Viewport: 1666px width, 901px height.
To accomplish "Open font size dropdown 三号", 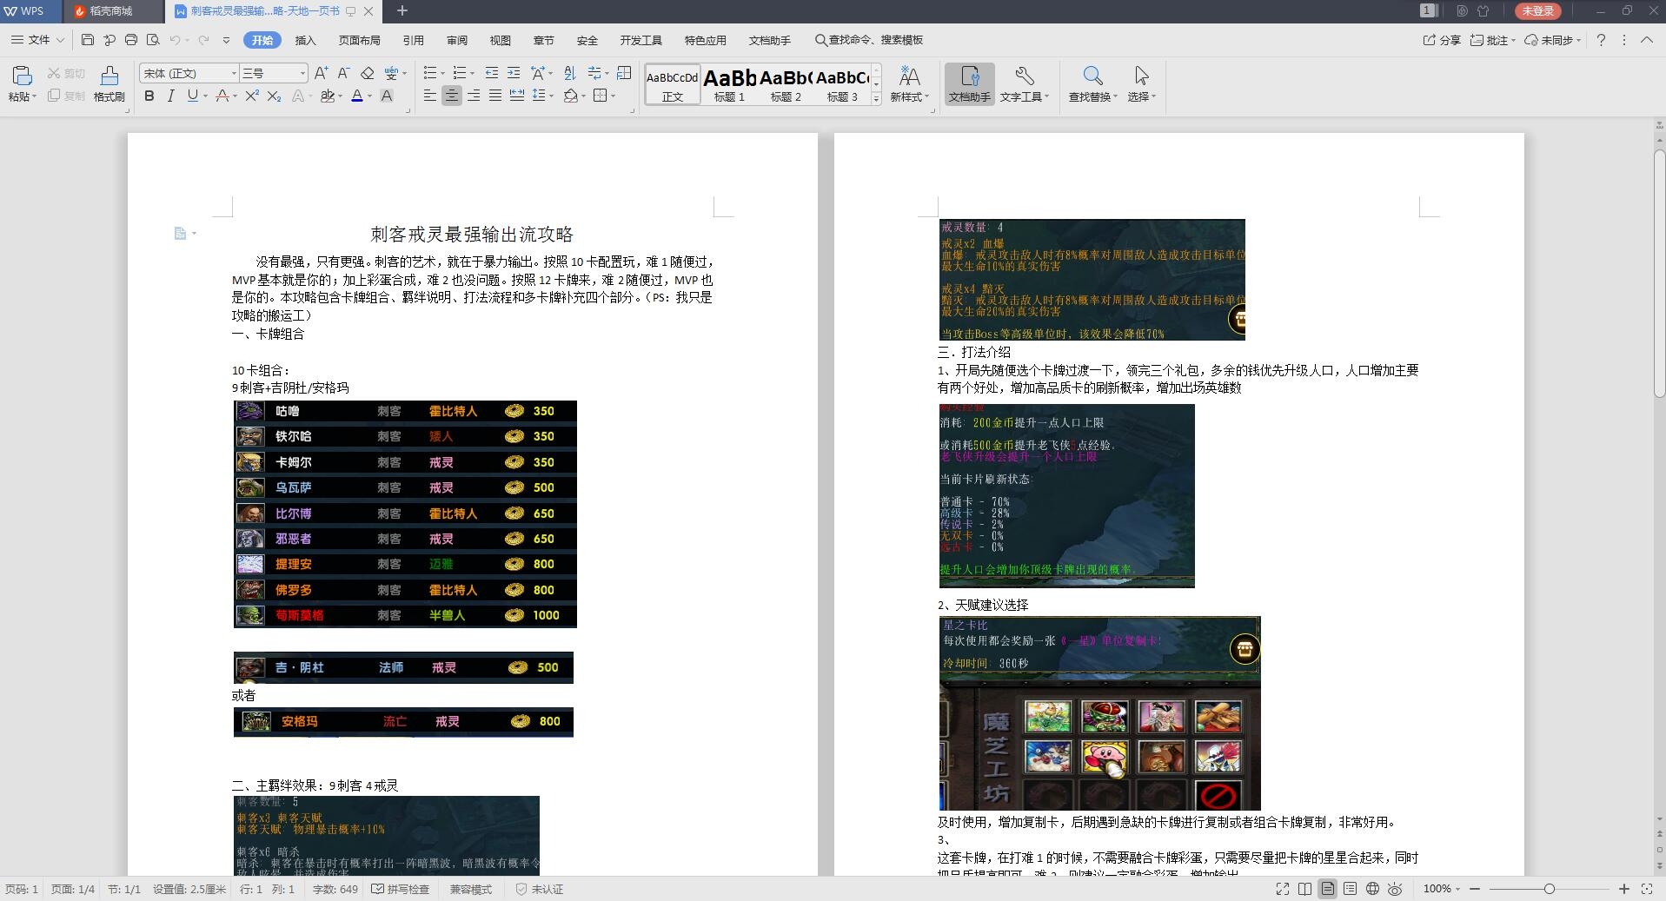I will click(x=302, y=73).
